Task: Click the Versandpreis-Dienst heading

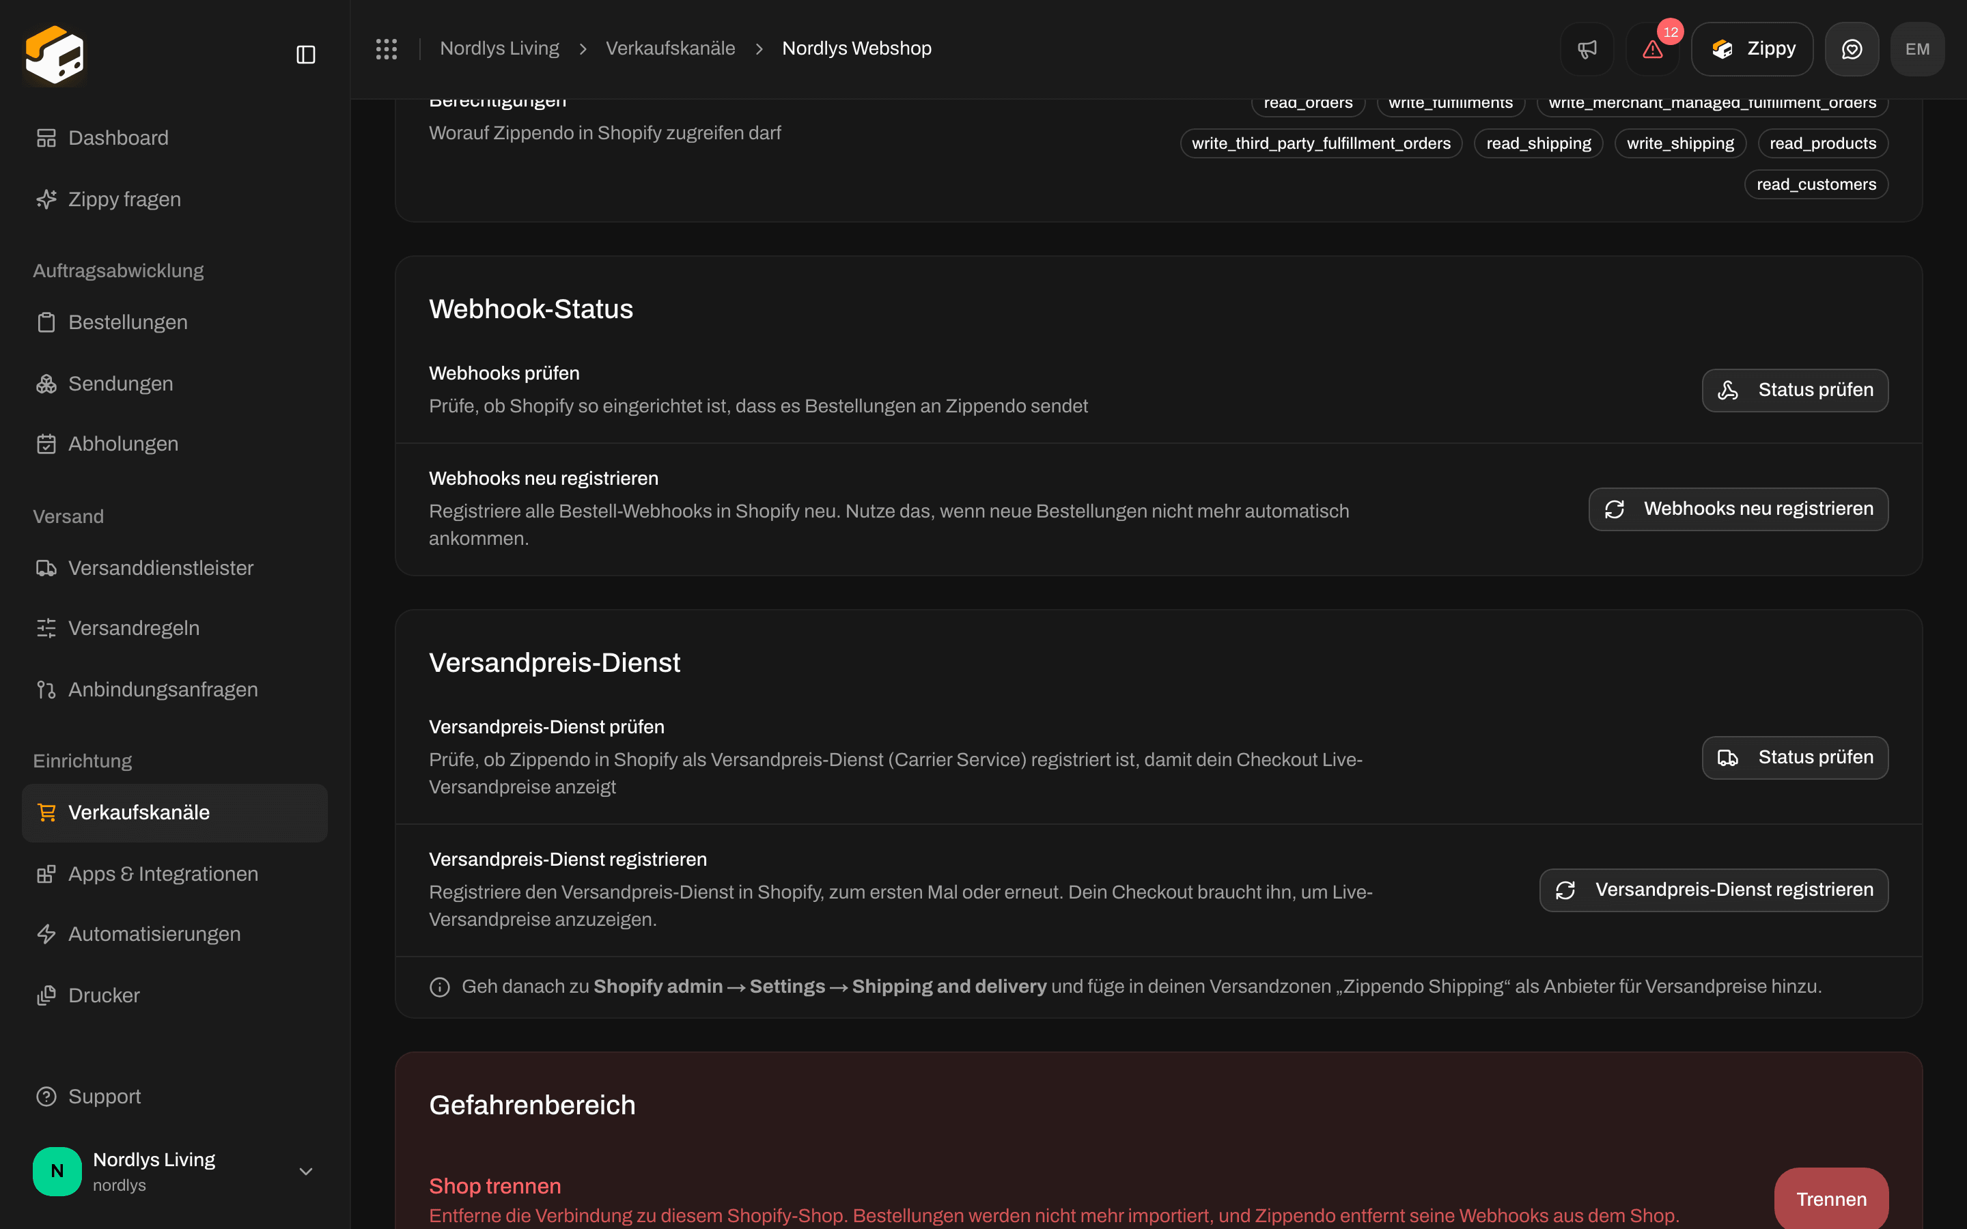Action: (555, 662)
